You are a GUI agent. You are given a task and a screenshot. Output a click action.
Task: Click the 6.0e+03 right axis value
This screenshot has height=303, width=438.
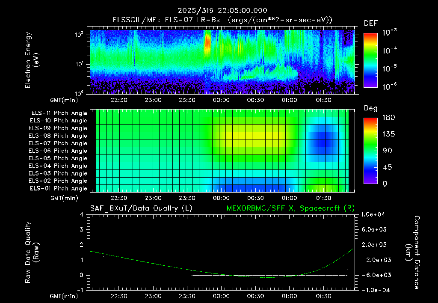374,230
